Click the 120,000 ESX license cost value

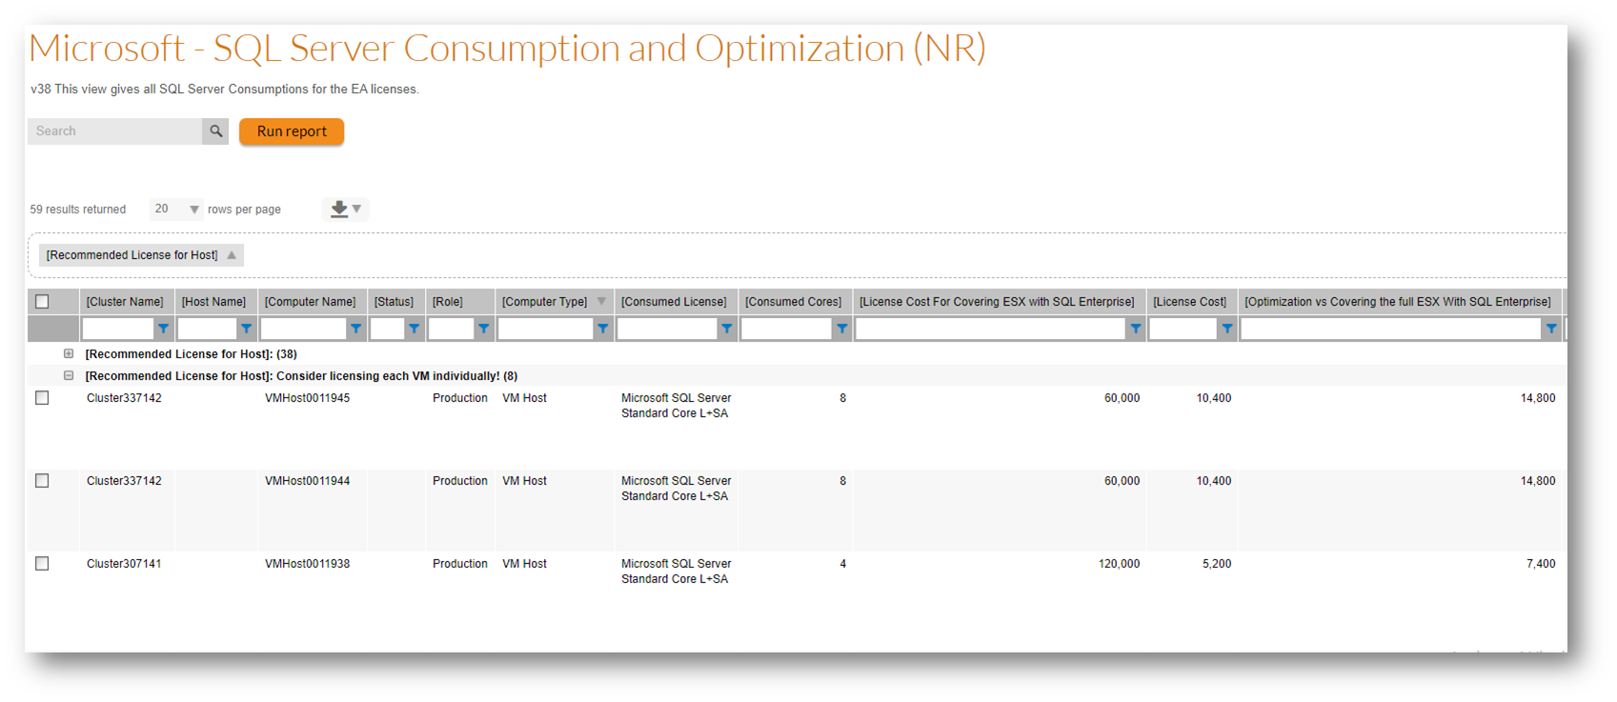1119,564
